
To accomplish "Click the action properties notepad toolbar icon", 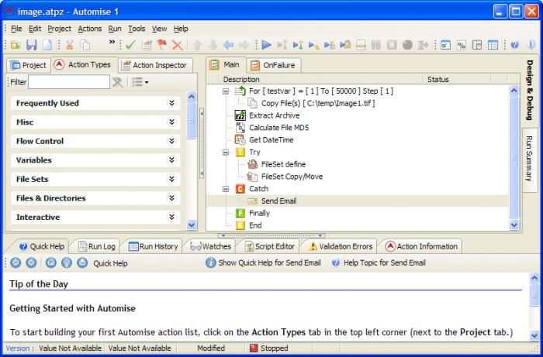I will (x=147, y=45).
